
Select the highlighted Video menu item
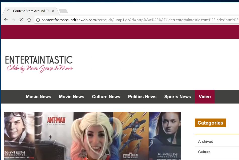pos(205,96)
